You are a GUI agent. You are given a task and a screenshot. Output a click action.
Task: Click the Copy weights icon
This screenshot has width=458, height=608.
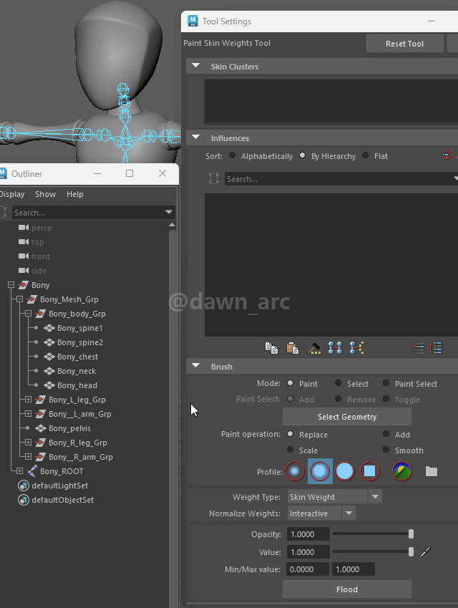tap(271, 348)
